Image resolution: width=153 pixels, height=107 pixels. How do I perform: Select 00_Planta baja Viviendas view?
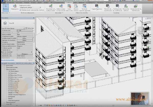click(x=15, y=77)
